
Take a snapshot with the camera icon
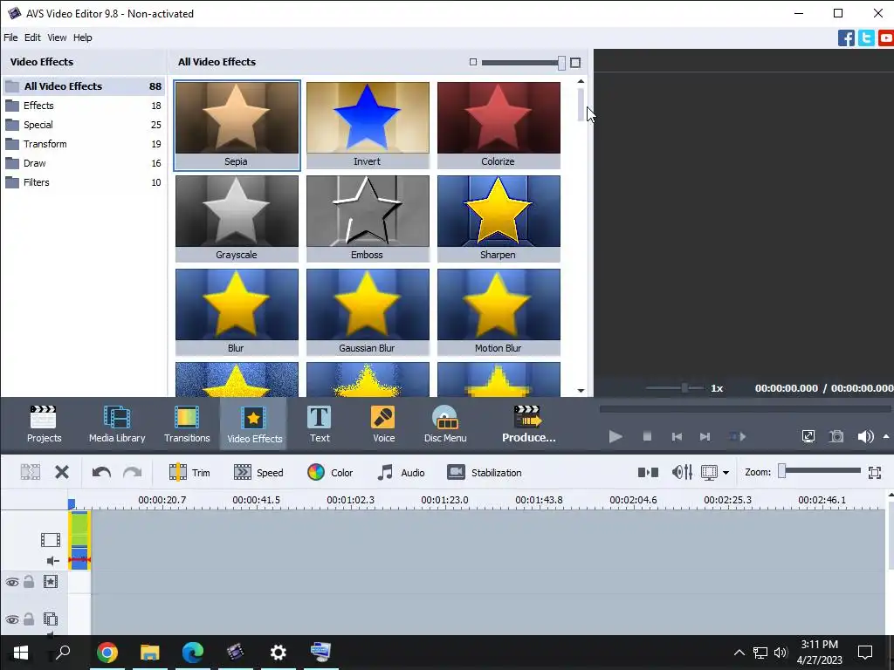pyautogui.click(x=836, y=436)
